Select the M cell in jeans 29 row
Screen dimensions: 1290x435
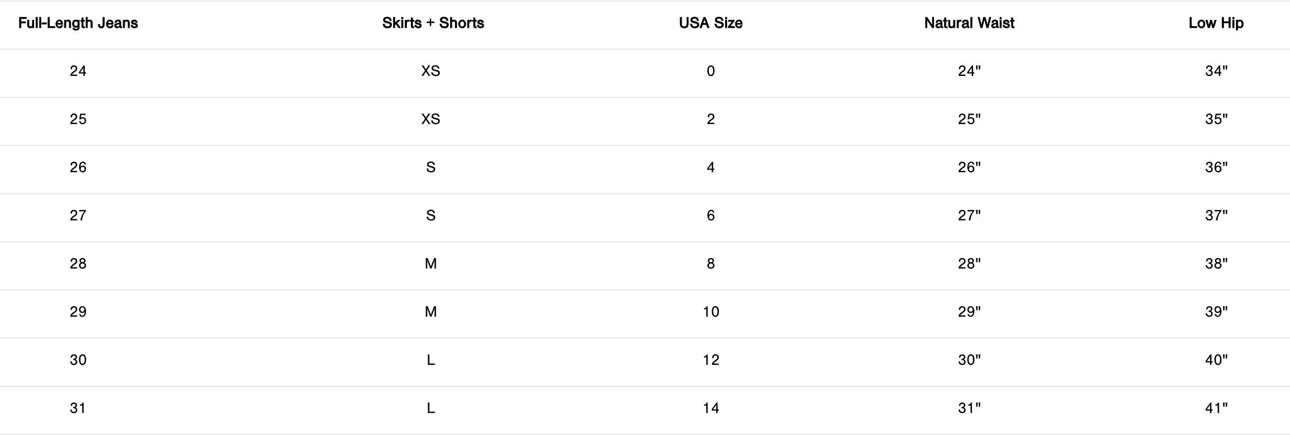[x=431, y=312]
